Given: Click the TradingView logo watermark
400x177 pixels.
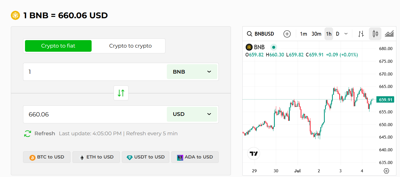Looking at the screenshot, I should click(x=253, y=153).
